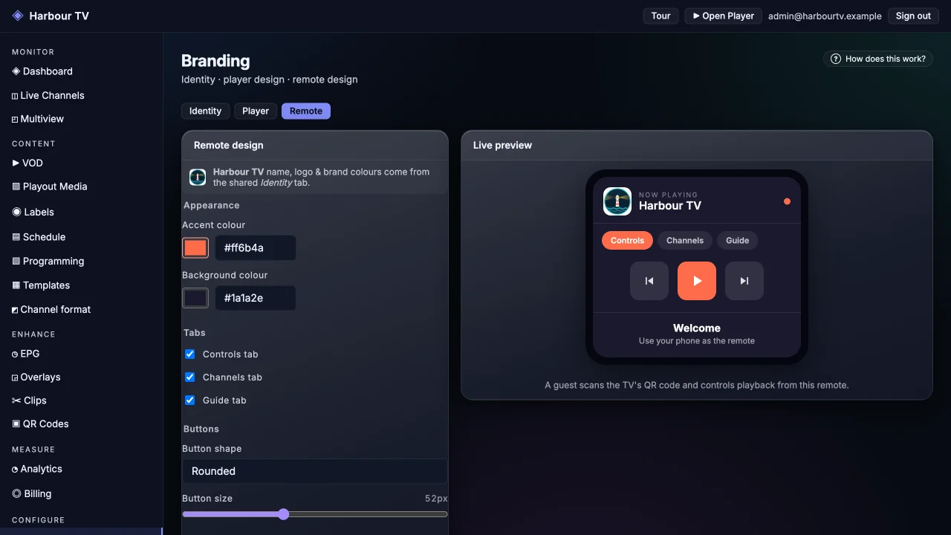Uncheck the Channels tab checkbox

click(189, 377)
